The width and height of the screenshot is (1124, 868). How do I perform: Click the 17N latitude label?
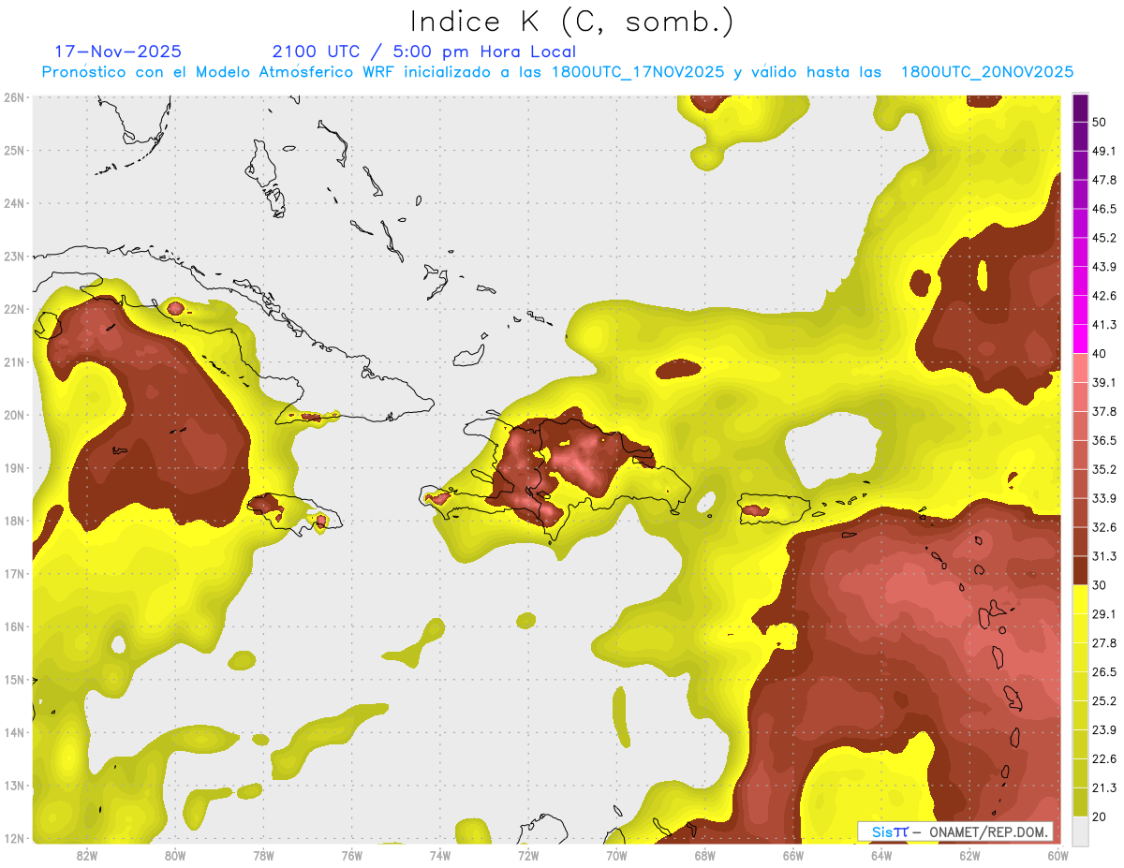14,574
